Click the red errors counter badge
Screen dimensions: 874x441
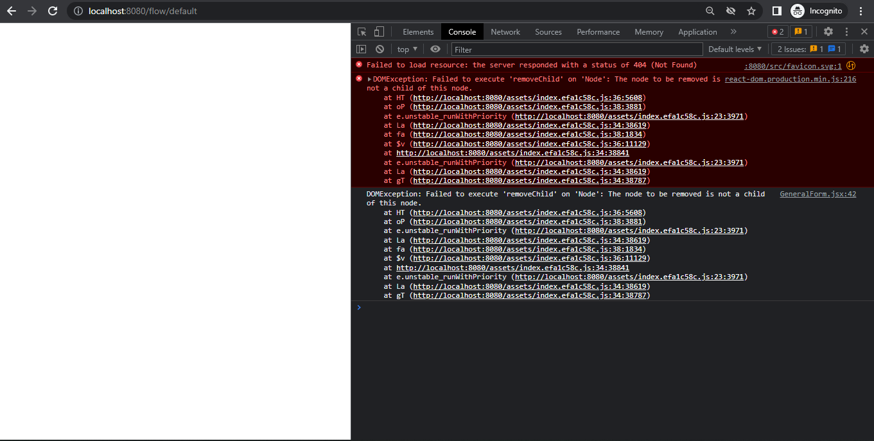coord(777,30)
